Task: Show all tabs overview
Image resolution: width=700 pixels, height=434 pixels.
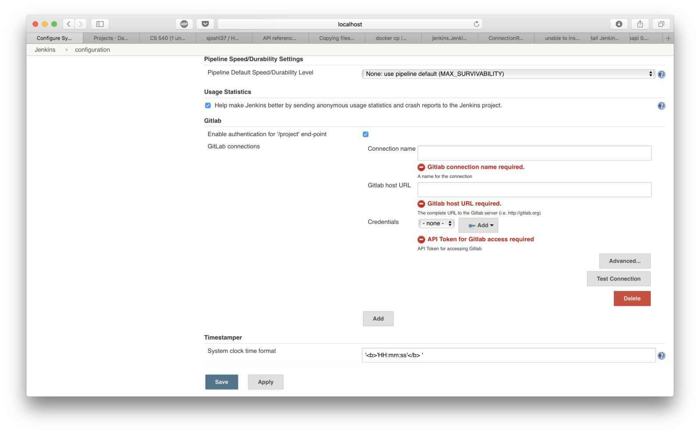Action: pos(661,24)
